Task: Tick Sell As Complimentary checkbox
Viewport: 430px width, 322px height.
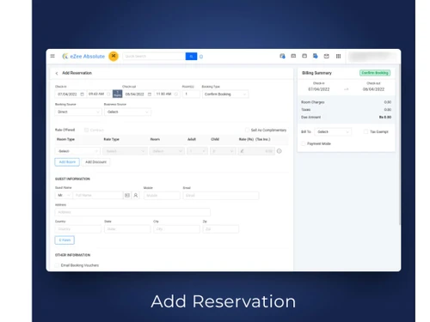Action: 247,130
